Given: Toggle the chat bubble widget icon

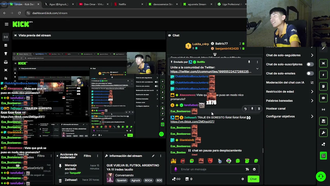Looking at the screenshot, I should click(323, 98).
